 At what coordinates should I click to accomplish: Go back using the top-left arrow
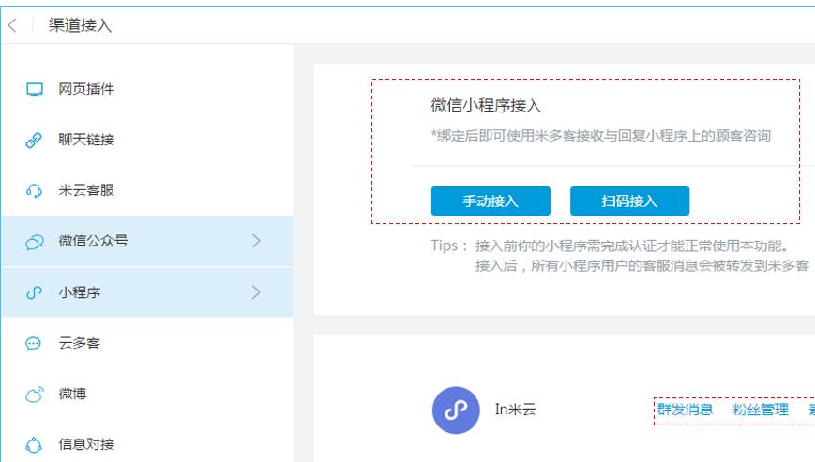pyautogui.click(x=12, y=25)
